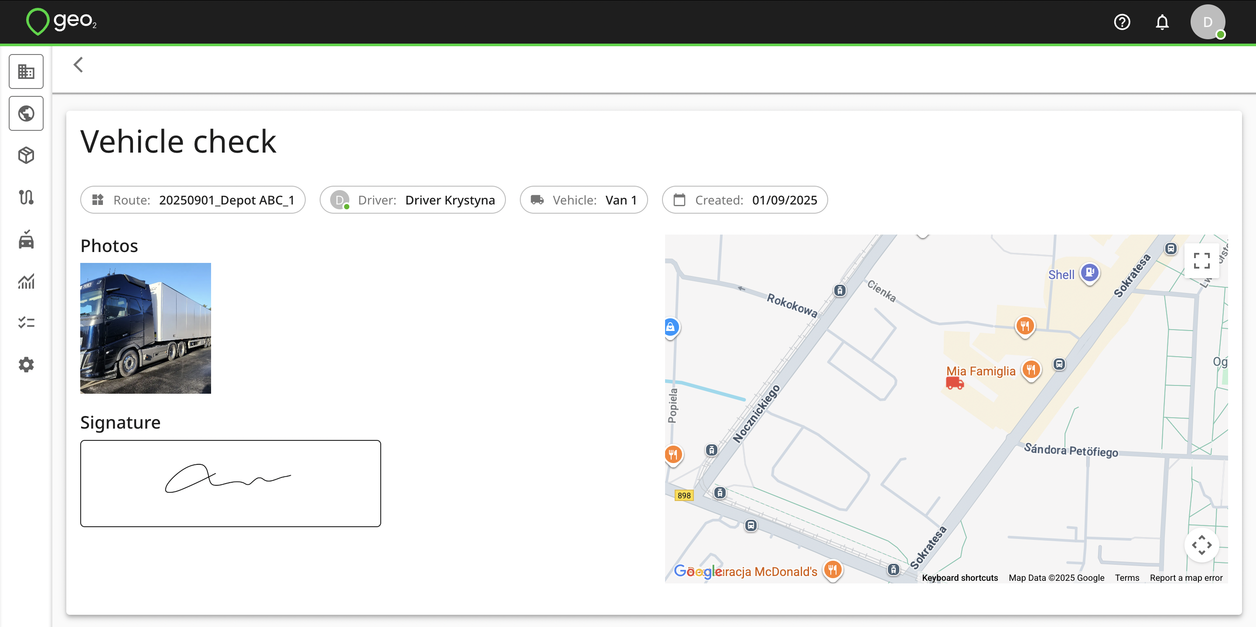This screenshot has width=1256, height=627.
Task: Click Report a map error link
Action: click(1186, 578)
